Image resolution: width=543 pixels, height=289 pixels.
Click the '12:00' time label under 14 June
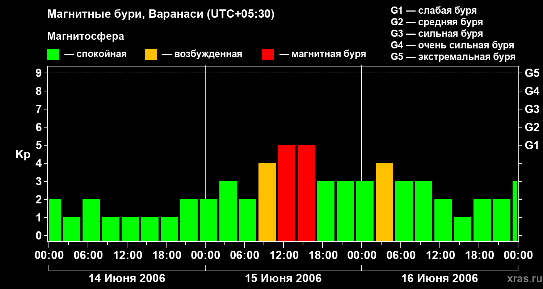tap(127, 255)
